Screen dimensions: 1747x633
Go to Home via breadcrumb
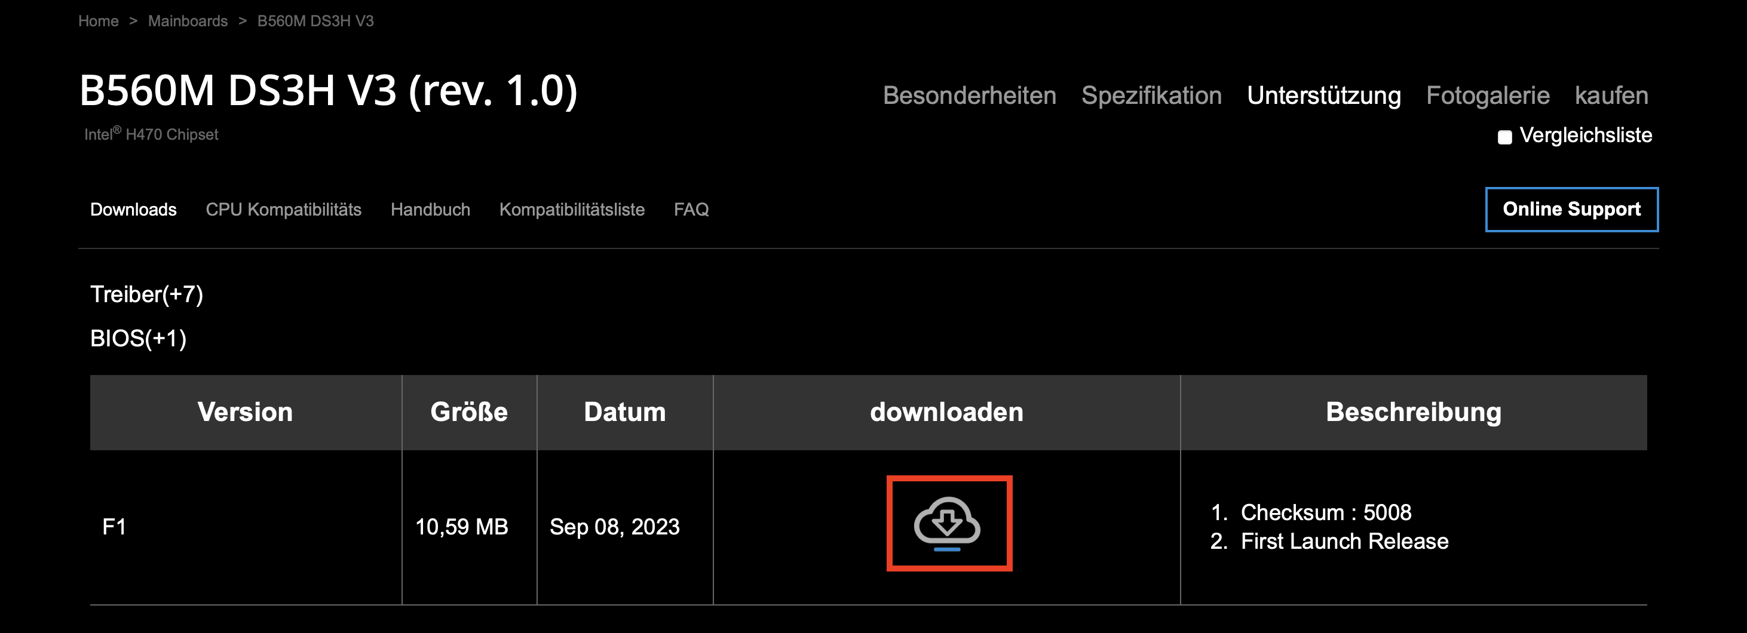point(99,21)
